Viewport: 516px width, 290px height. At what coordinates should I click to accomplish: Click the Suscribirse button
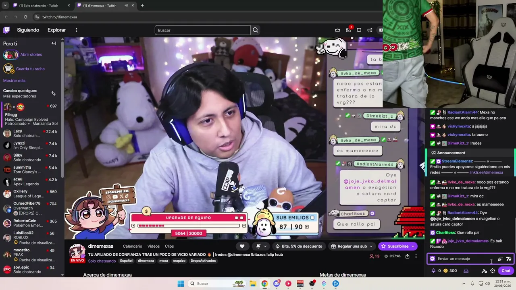[x=397, y=246]
